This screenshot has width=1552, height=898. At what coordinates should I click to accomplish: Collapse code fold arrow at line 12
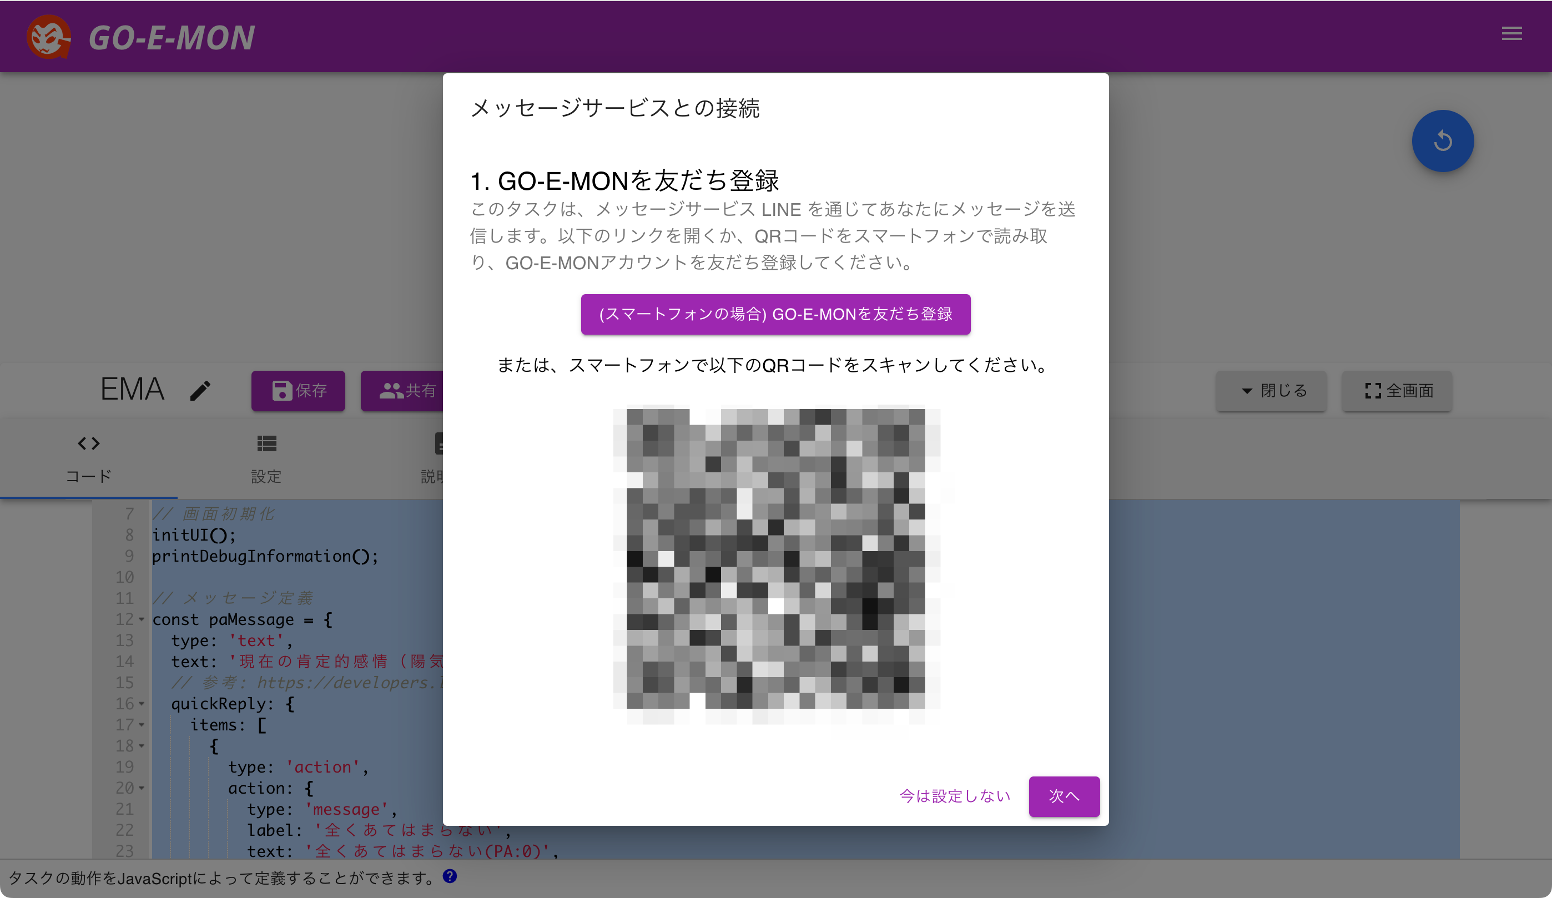(x=142, y=619)
